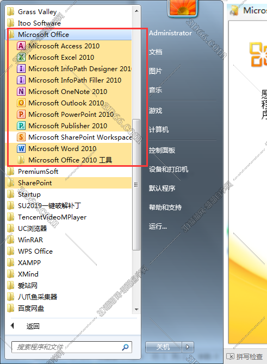Screen dimensions: 267x364
Task: Launch Microsoft Publisher 2010
Action: tap(69, 125)
